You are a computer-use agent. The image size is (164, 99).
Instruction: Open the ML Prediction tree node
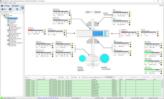[x=12, y=22]
